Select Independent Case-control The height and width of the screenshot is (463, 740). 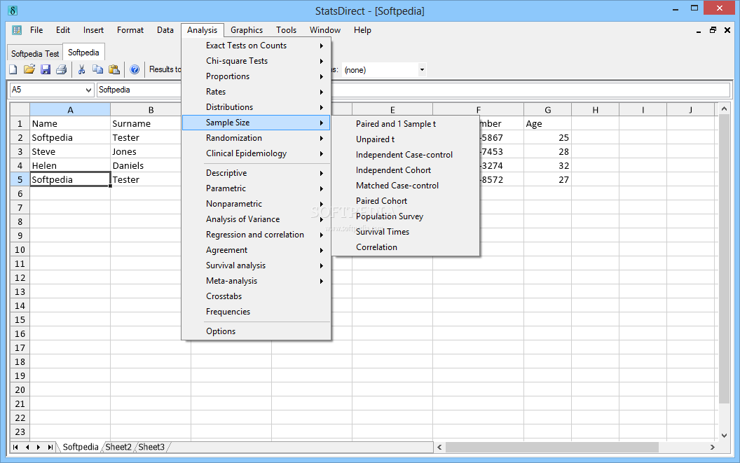point(406,155)
